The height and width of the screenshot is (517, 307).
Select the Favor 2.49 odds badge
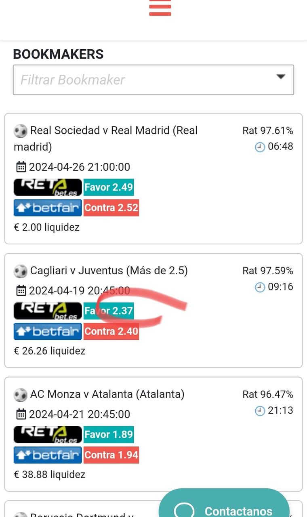click(x=109, y=187)
